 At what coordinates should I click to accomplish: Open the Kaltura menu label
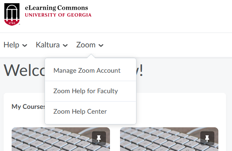48,45
